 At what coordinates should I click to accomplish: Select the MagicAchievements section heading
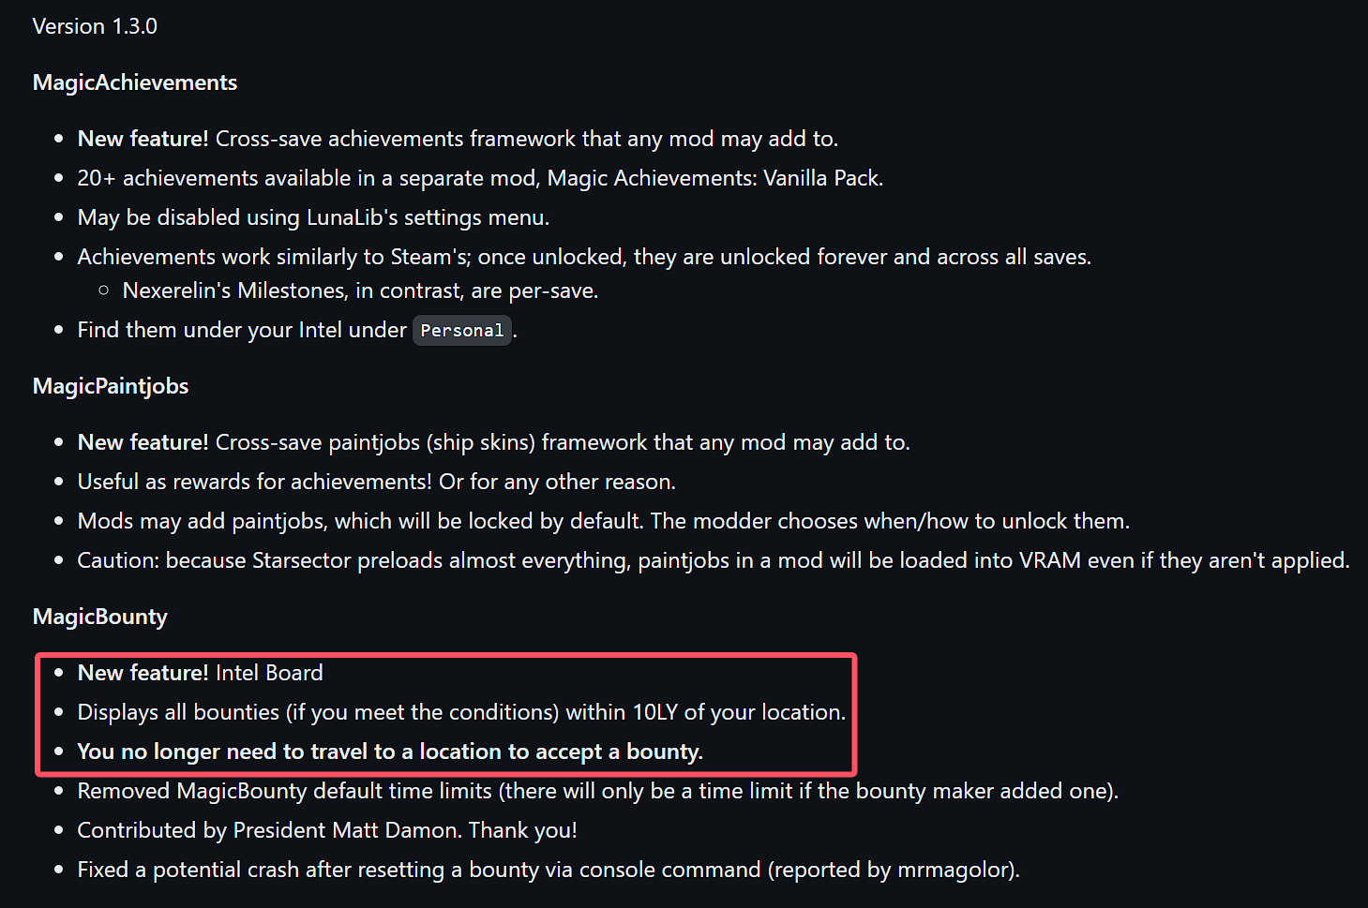tap(135, 82)
